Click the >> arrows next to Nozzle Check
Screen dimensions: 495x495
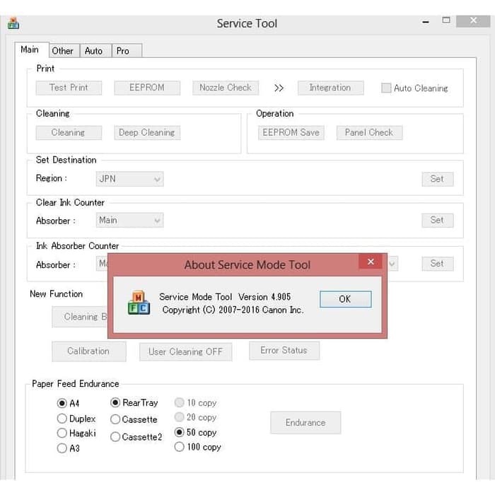click(x=279, y=88)
